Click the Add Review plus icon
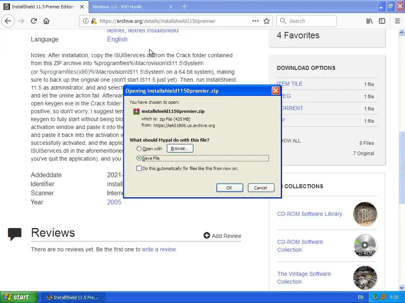Screen dimensions: 405x303 pos(206,236)
